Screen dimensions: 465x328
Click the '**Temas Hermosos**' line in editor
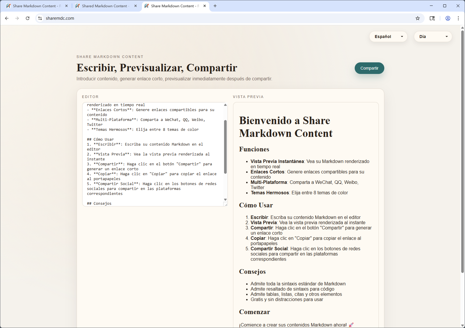[143, 130]
